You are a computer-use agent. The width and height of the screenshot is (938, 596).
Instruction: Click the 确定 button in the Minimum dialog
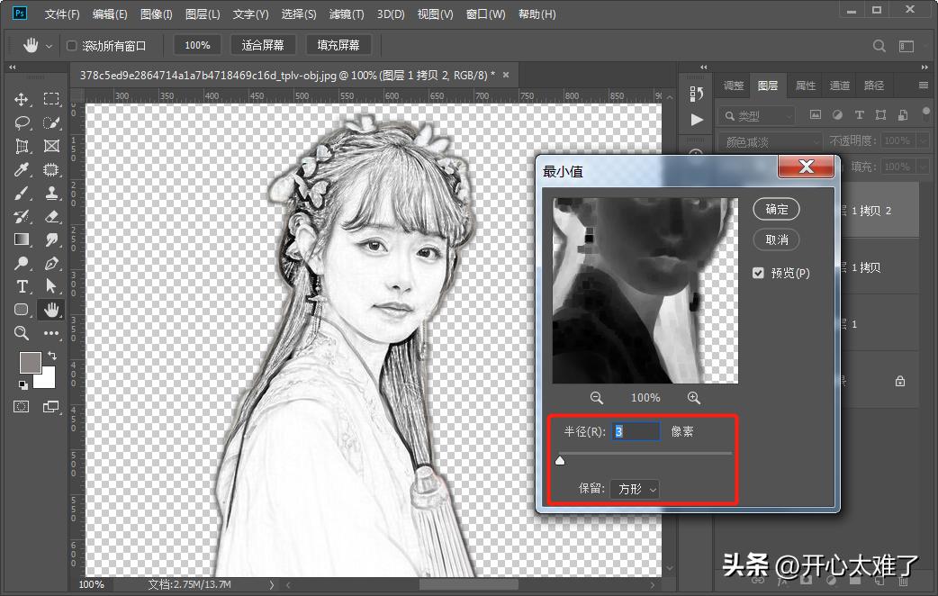point(775,209)
